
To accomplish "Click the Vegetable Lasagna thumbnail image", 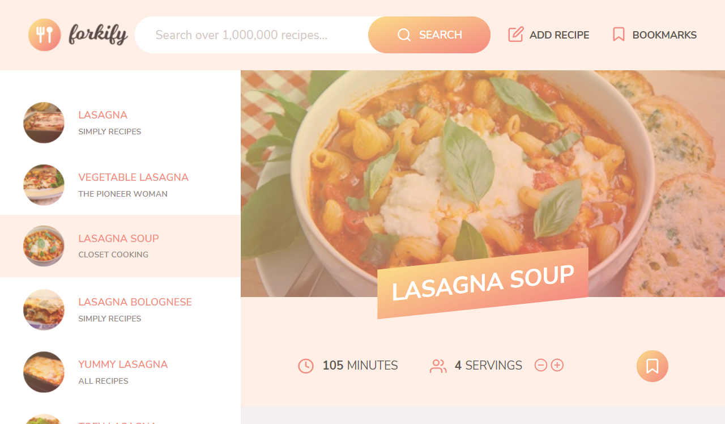I will [x=44, y=185].
